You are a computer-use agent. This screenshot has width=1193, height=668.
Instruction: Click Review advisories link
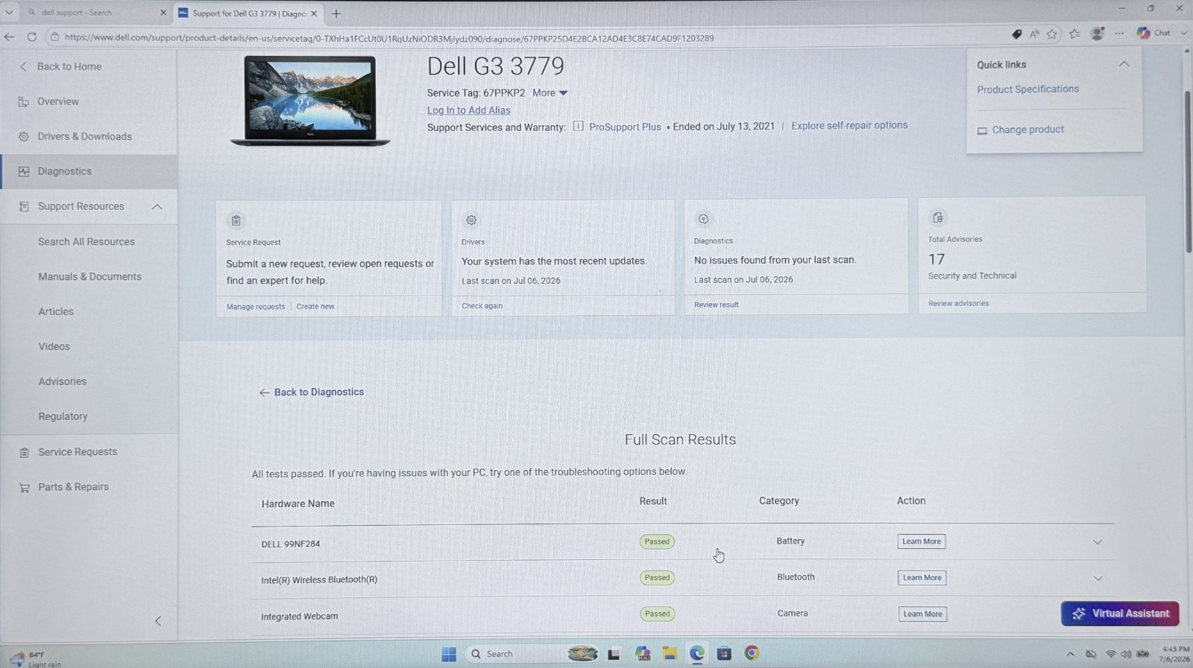click(958, 303)
